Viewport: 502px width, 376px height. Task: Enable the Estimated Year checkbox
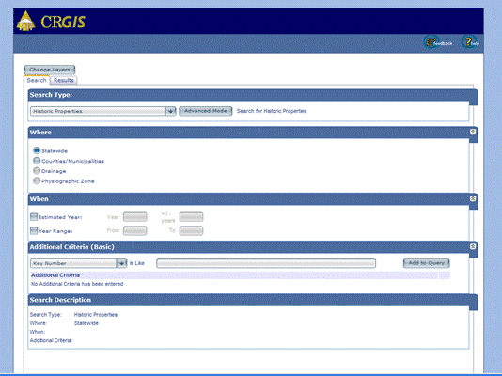tap(34, 217)
